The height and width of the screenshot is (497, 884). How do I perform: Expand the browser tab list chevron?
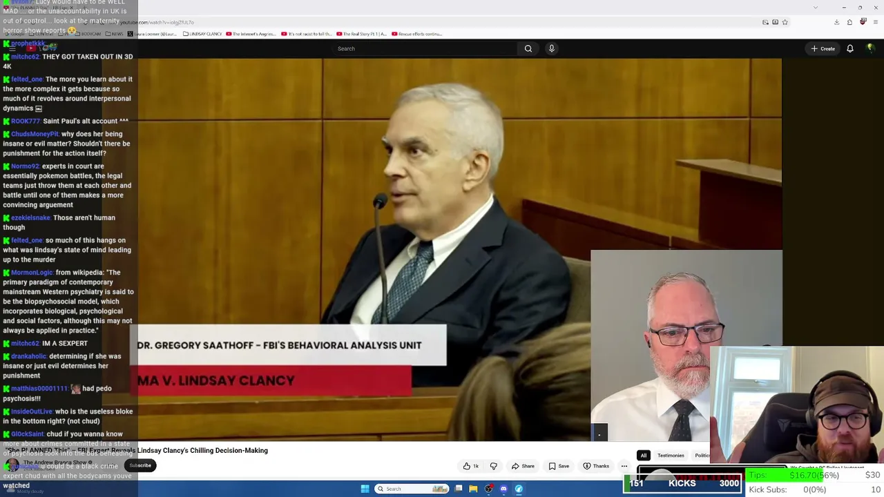[x=816, y=8]
